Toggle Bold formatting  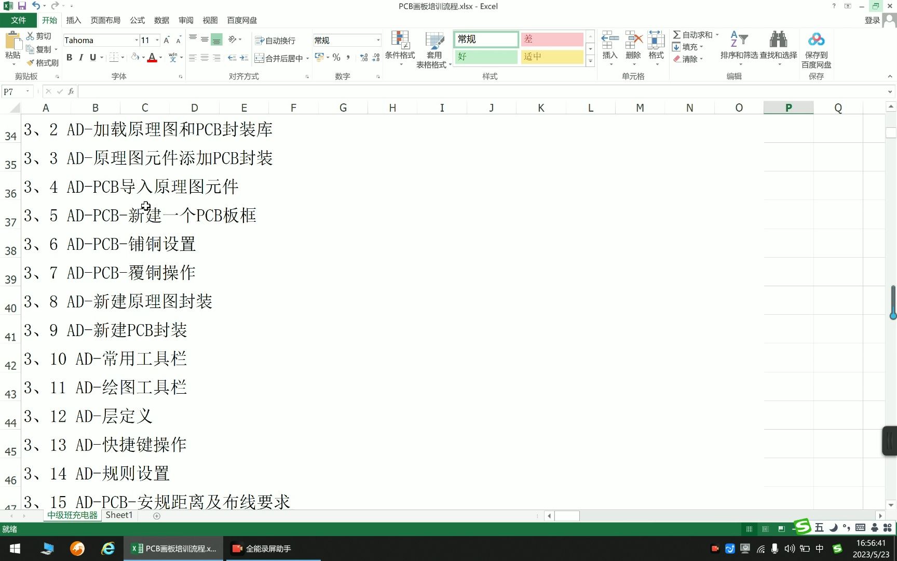(x=69, y=57)
